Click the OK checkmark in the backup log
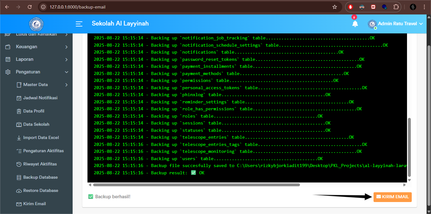This screenshot has height=214, width=431. [194, 173]
